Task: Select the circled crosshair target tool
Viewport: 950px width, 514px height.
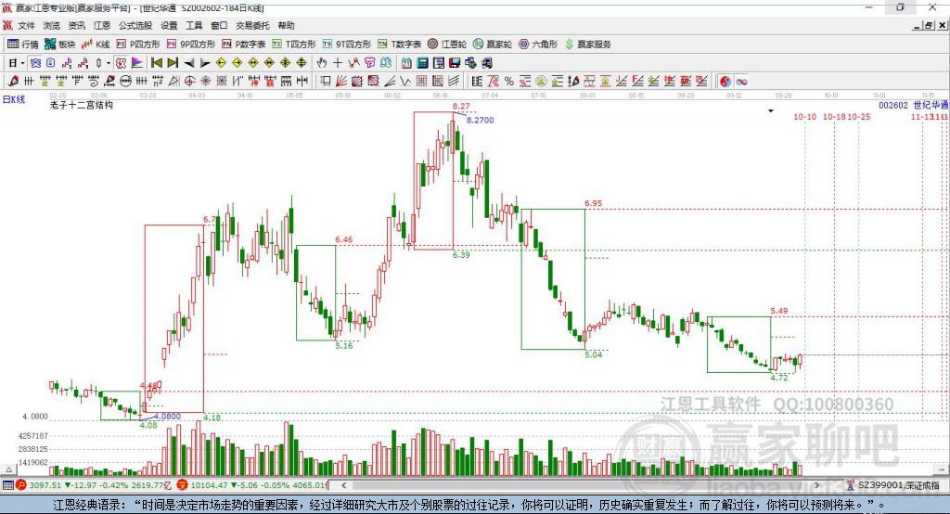Action: (189, 82)
